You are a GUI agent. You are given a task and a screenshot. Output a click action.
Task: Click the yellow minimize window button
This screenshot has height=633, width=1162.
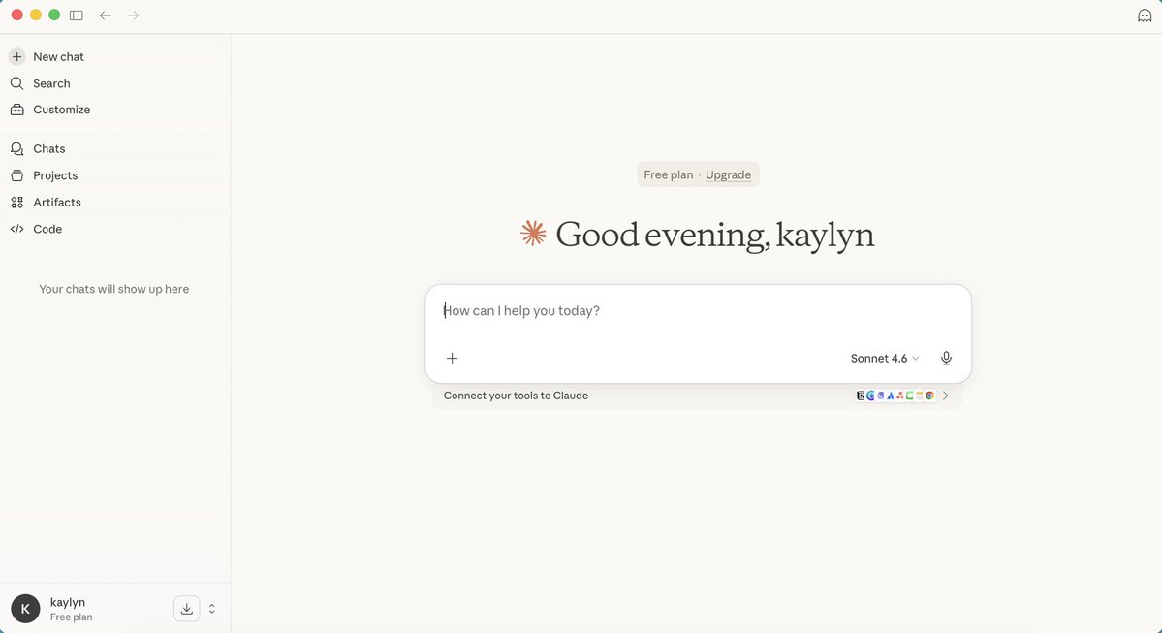36,15
